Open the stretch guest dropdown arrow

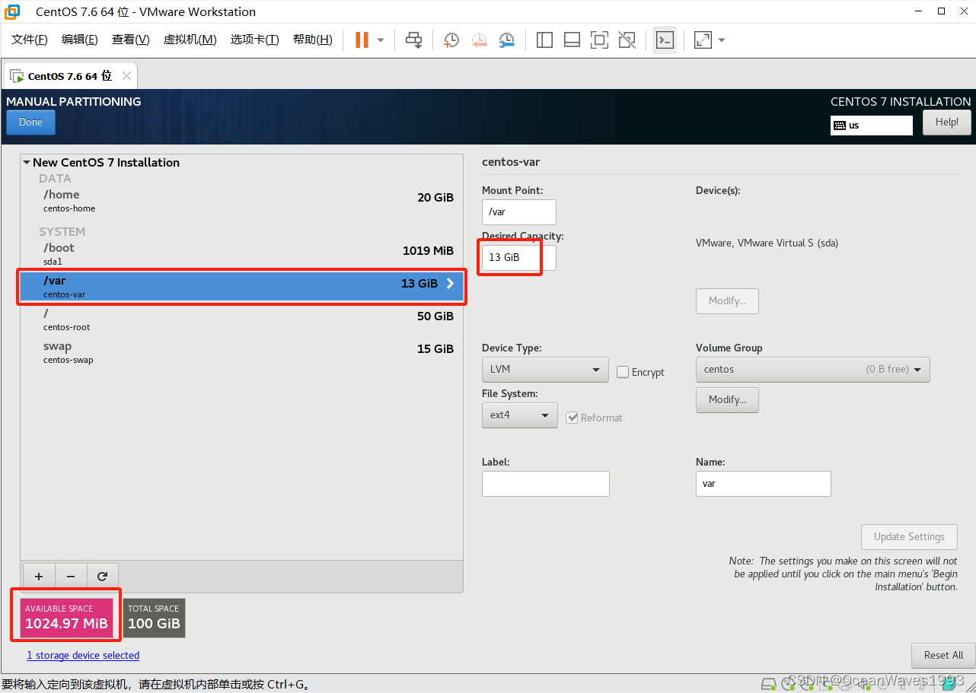click(x=722, y=40)
